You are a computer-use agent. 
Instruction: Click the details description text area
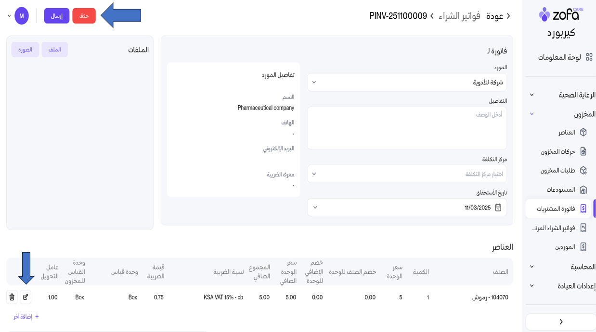point(407,128)
